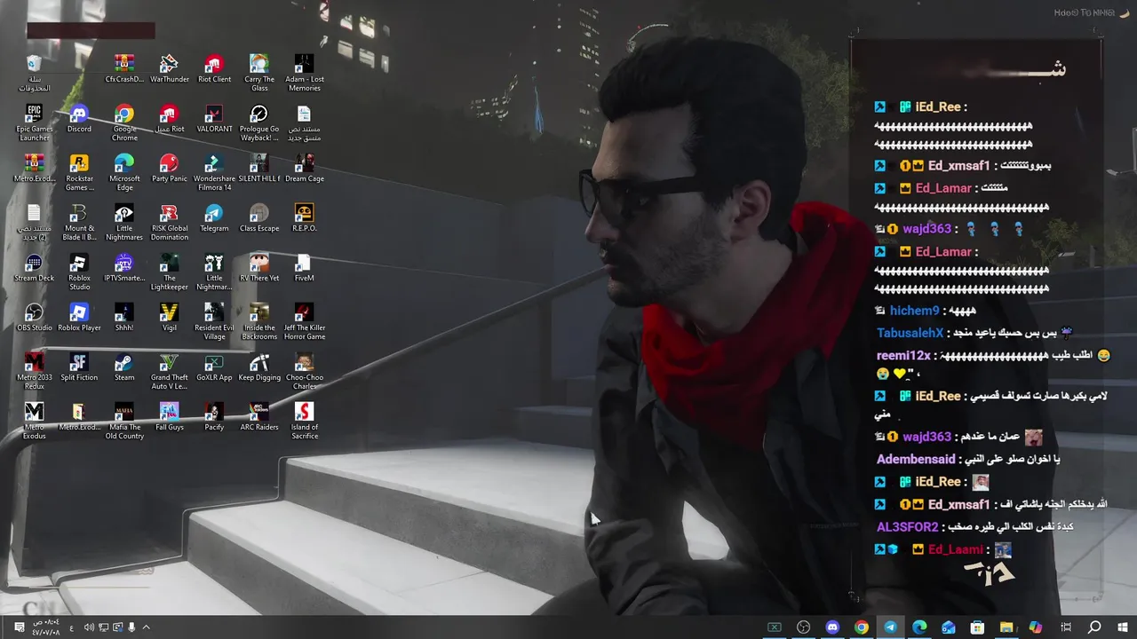Open File Explorer from the taskbar
This screenshot has height=639, width=1137.
point(1006,627)
